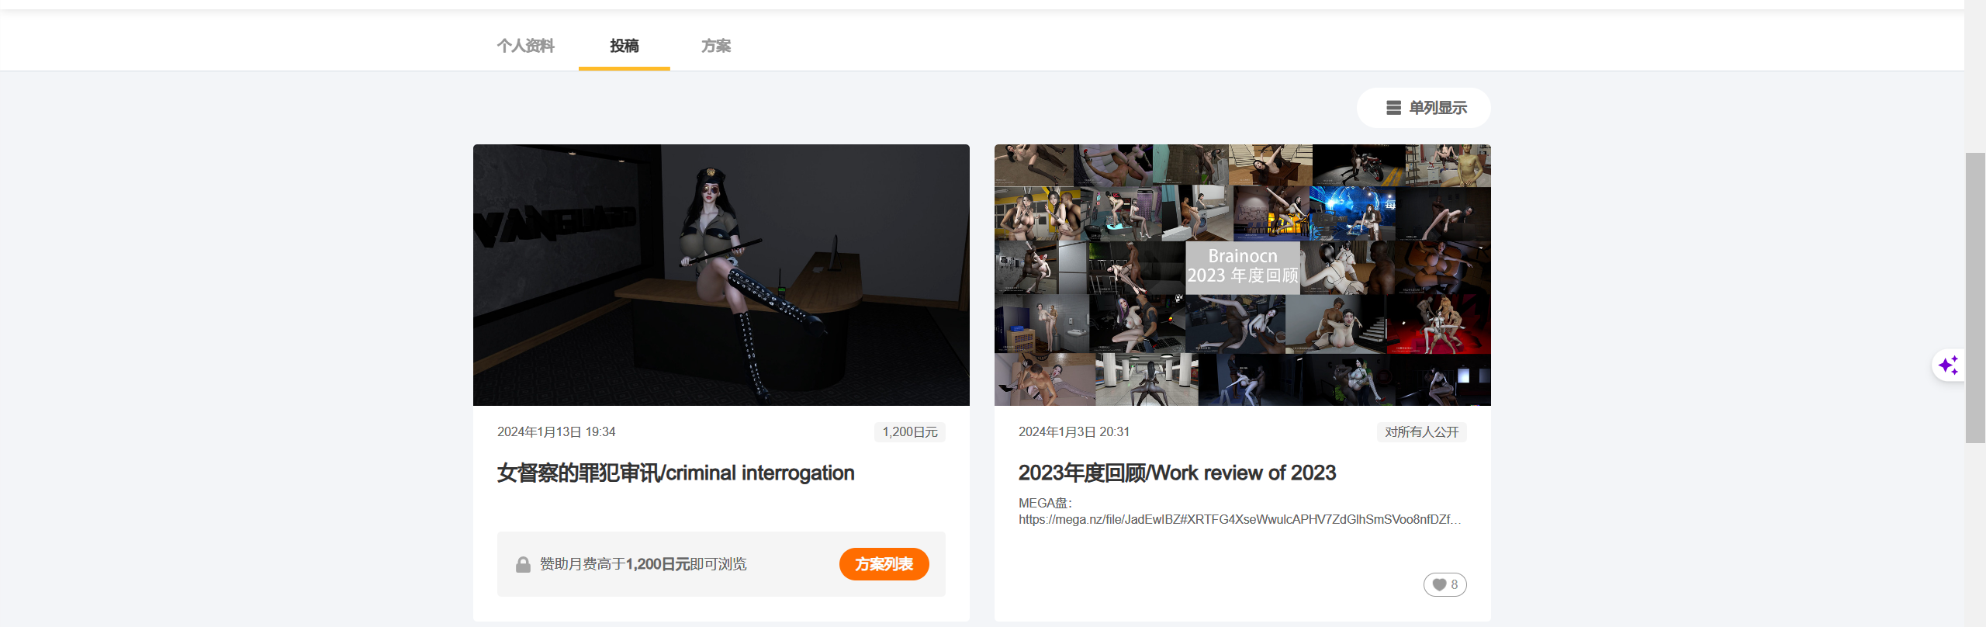Click the list layout icon beside 单列显示
1986x627 pixels.
click(1393, 108)
